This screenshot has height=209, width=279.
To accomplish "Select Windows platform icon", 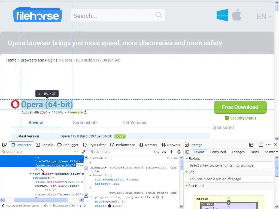I will click(222, 15).
